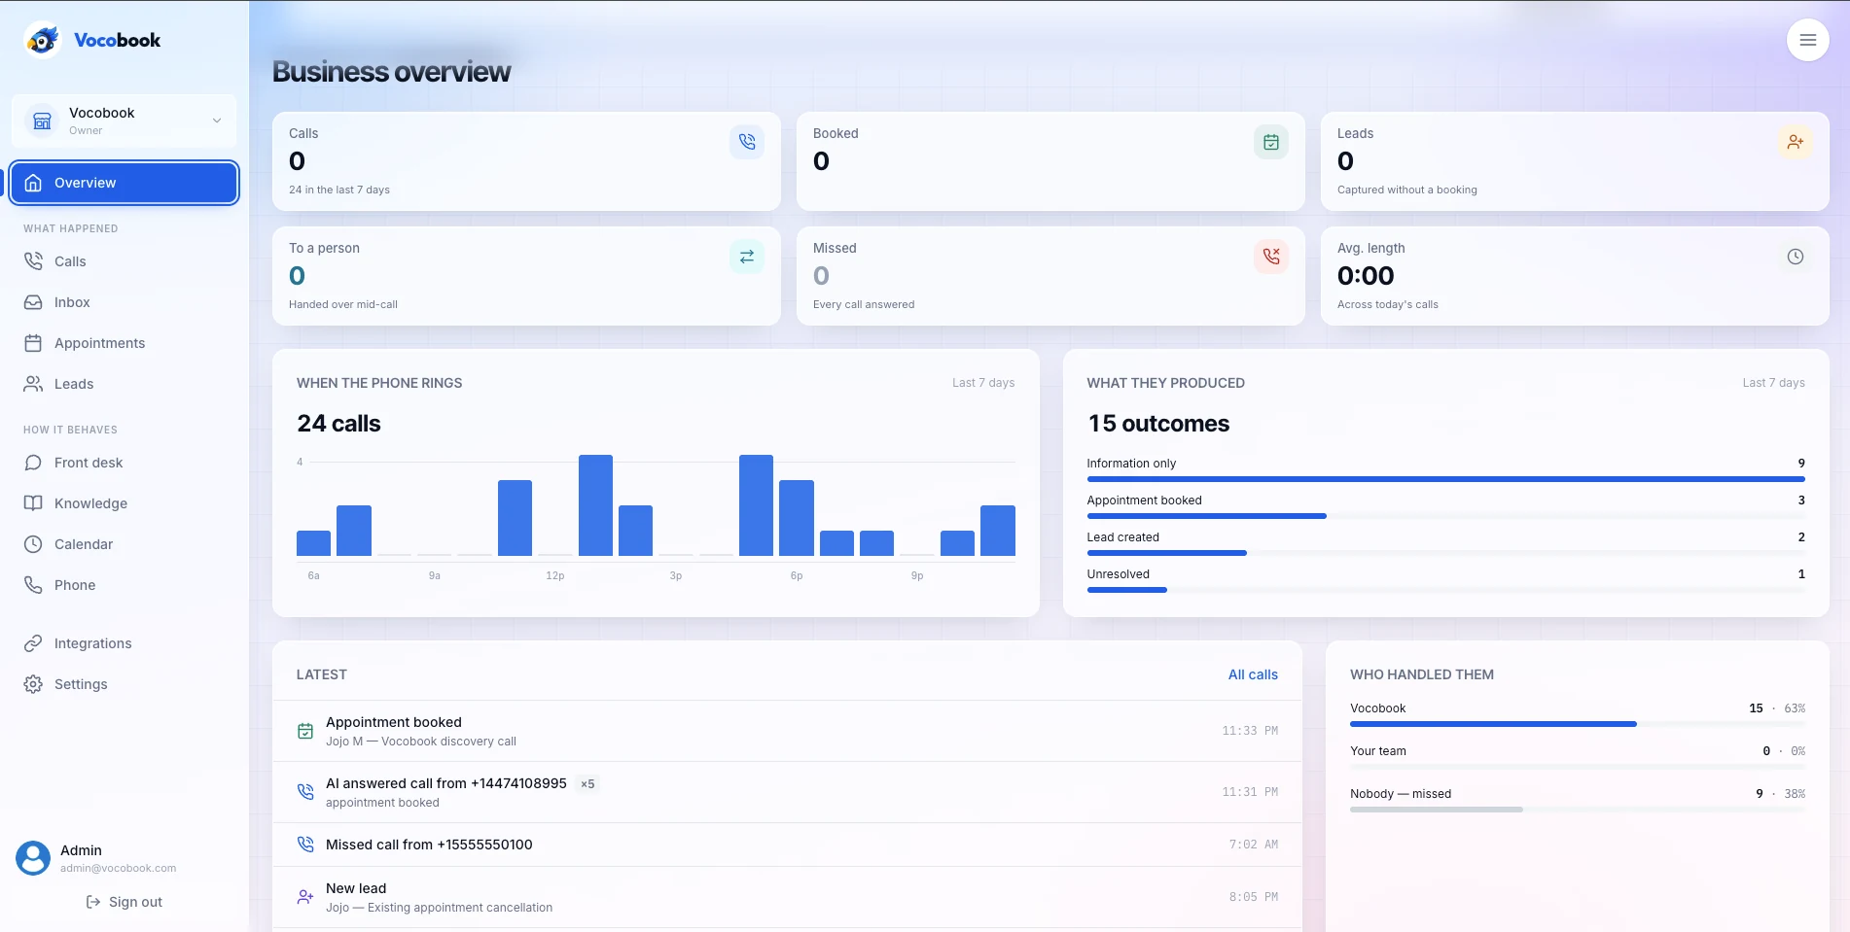
Task: Open the Inbox page
Action: [124, 302]
